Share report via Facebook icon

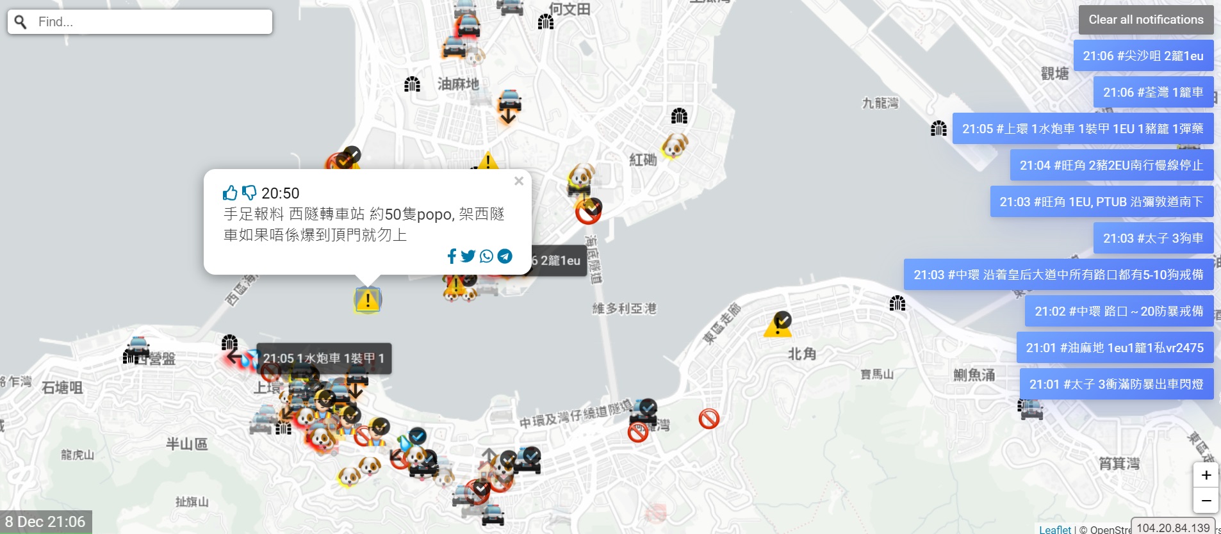(452, 256)
